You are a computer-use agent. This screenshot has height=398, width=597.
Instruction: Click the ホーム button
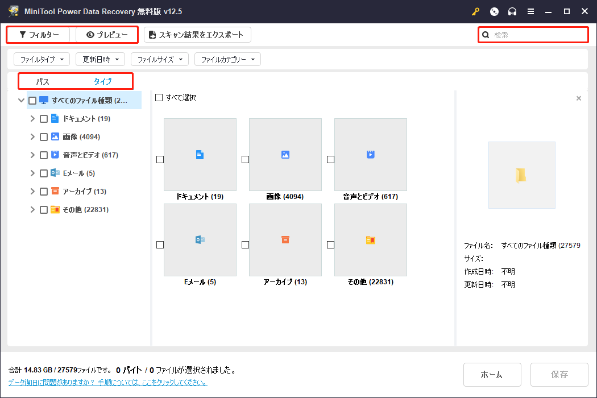tap(492, 374)
